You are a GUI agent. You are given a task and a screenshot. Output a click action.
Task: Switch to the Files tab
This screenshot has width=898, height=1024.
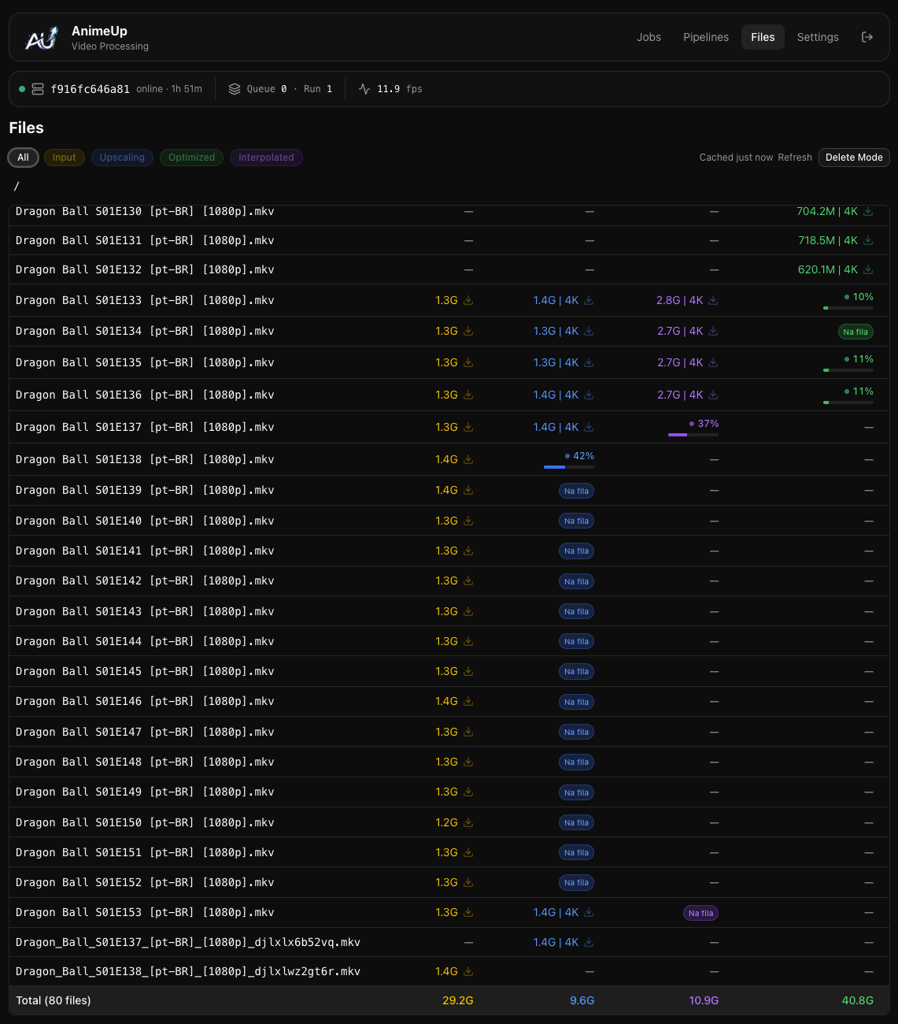(x=763, y=37)
